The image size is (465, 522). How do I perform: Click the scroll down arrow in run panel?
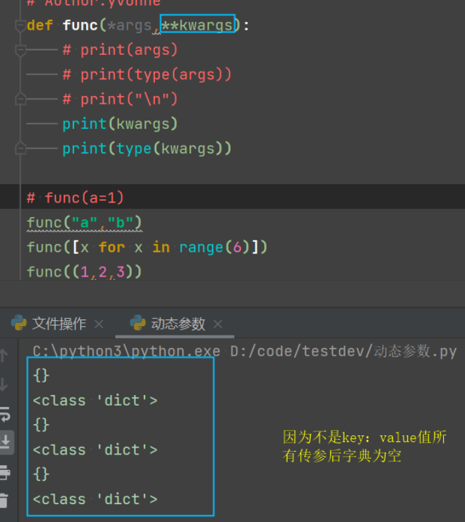point(4,384)
